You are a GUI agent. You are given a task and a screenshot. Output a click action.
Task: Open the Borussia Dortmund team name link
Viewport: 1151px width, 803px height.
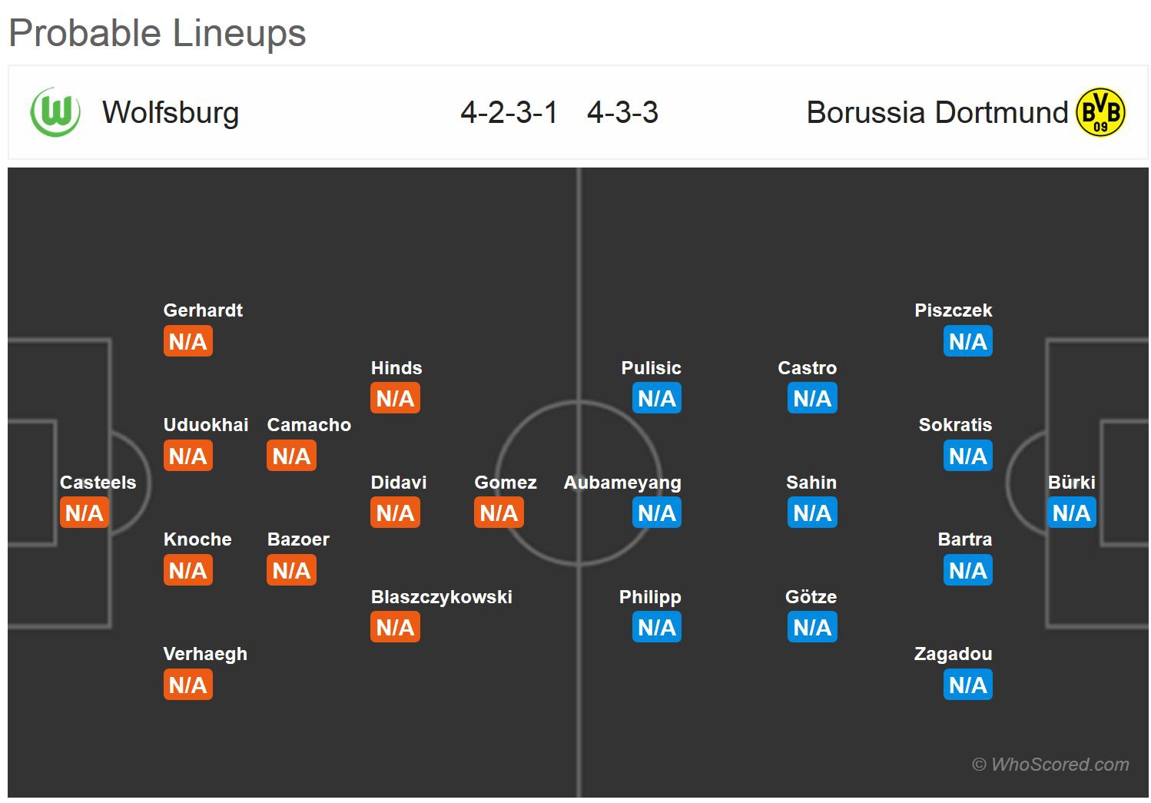click(937, 112)
